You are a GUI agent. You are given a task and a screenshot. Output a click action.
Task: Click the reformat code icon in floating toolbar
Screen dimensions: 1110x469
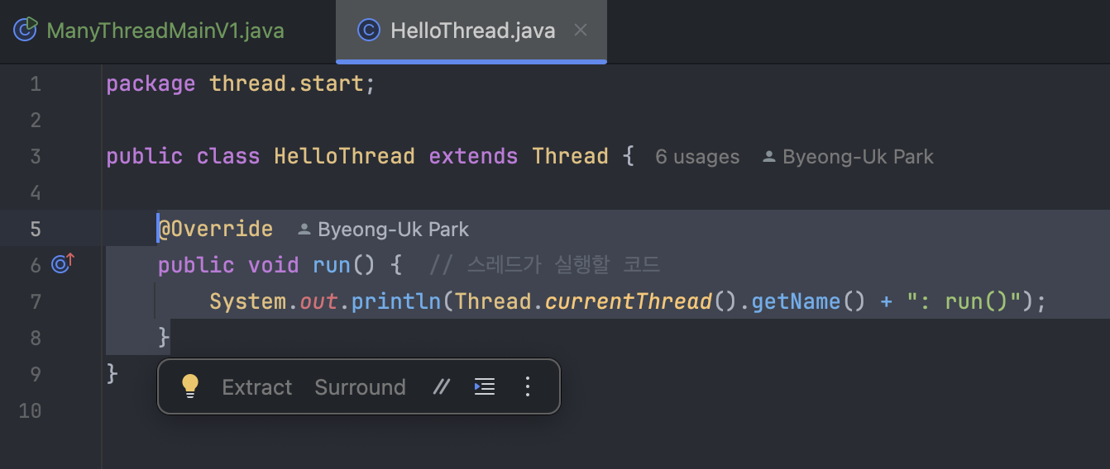pyautogui.click(x=485, y=386)
